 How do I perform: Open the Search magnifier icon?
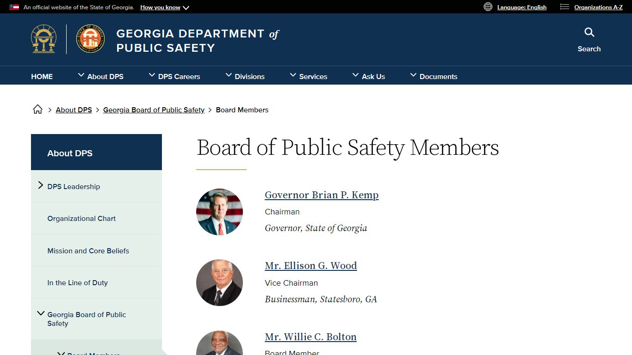coord(589,32)
